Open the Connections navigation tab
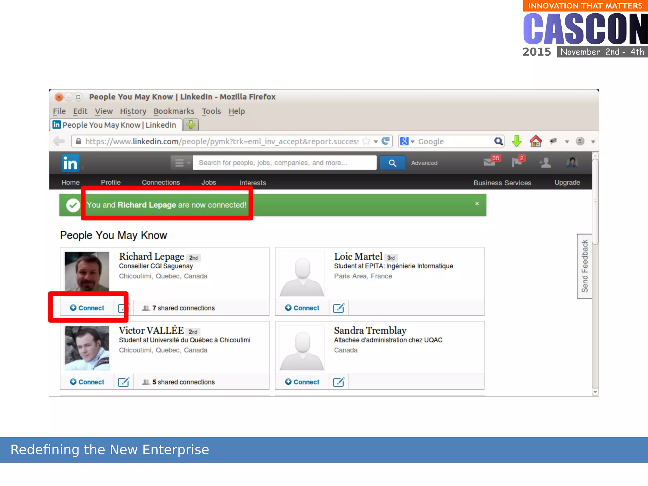 [x=161, y=183]
